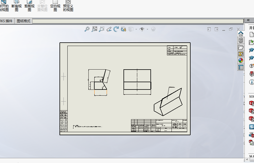The height and width of the screenshot is (163, 254).
Task: Click the red SW box icon
Action: [251, 74]
